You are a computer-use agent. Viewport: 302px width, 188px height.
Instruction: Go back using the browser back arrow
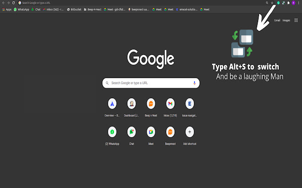tap(3, 3)
